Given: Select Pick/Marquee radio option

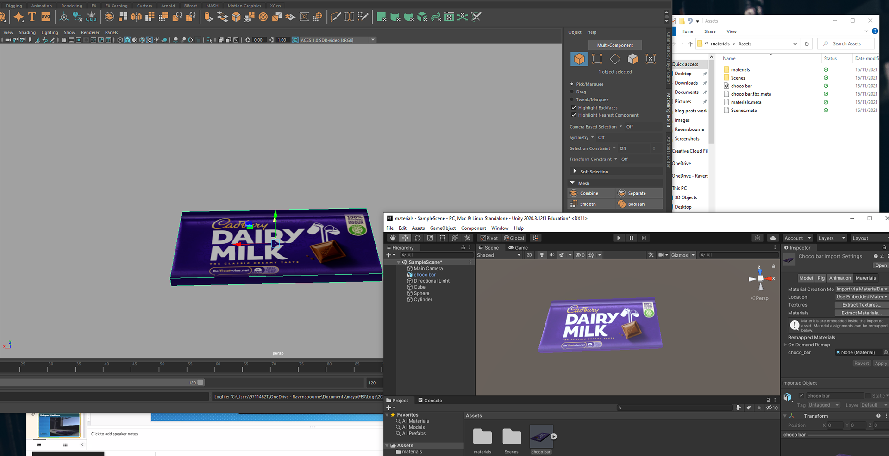Looking at the screenshot, I should tap(572, 84).
